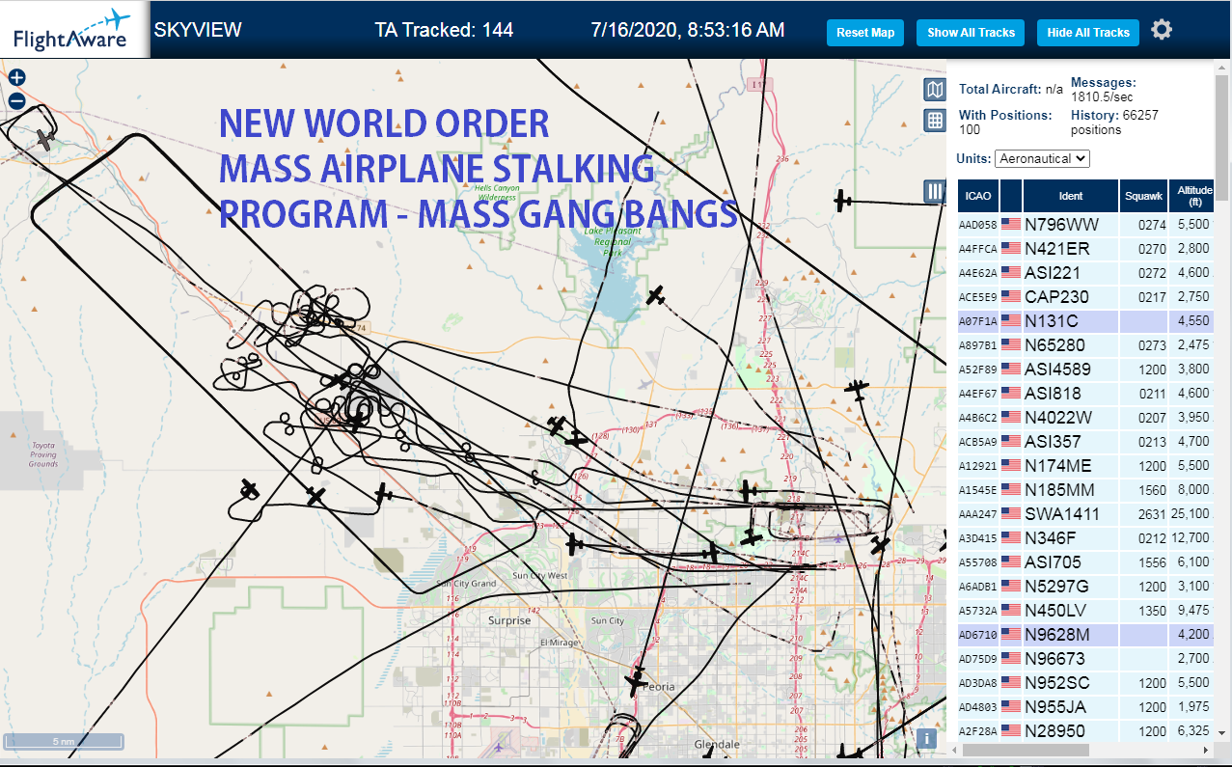The height and width of the screenshot is (767, 1232).
Task: Sort table by Altitude column
Action: point(1192,195)
